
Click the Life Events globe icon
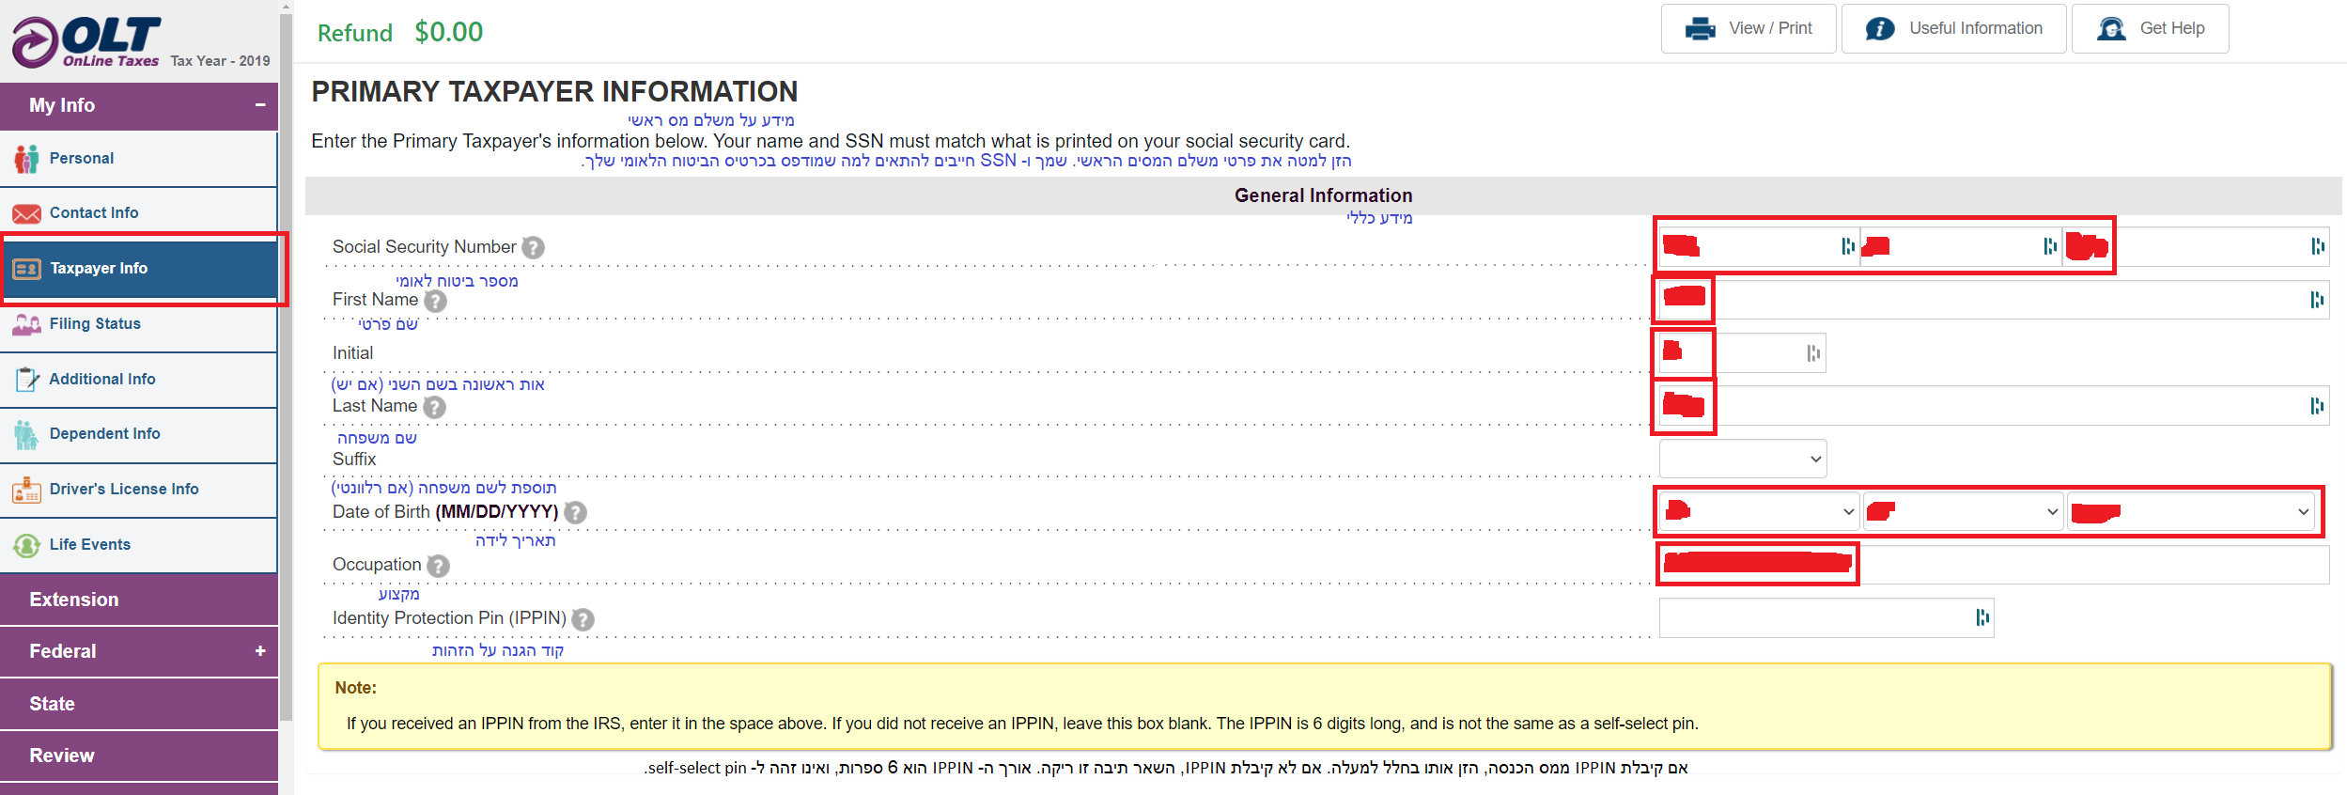26,545
